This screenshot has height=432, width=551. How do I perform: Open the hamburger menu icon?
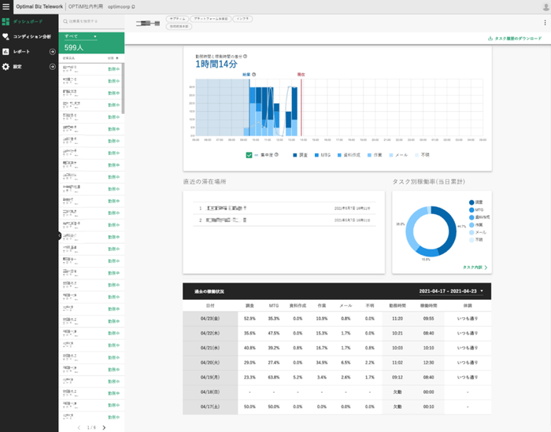6,6
